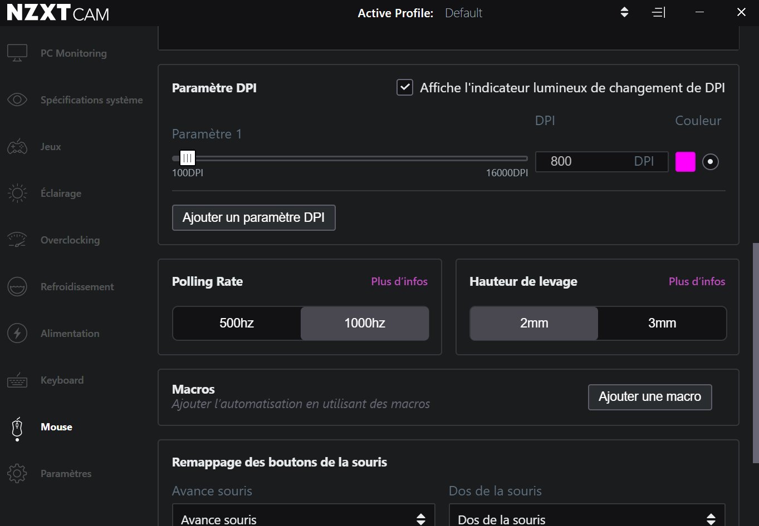
Task: Open the Refroidissement cooling icon
Action: [17, 287]
